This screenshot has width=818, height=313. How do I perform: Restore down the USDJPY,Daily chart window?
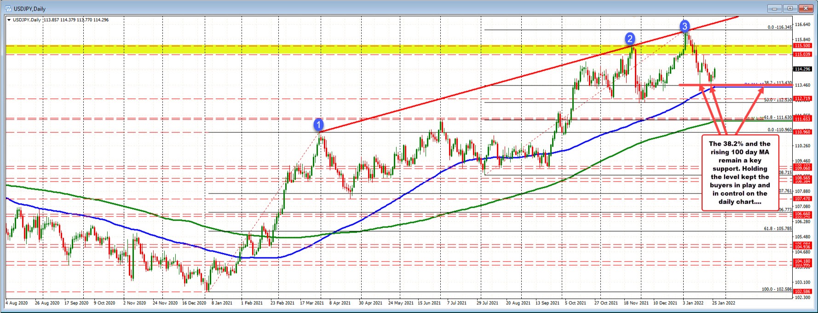[791, 8]
